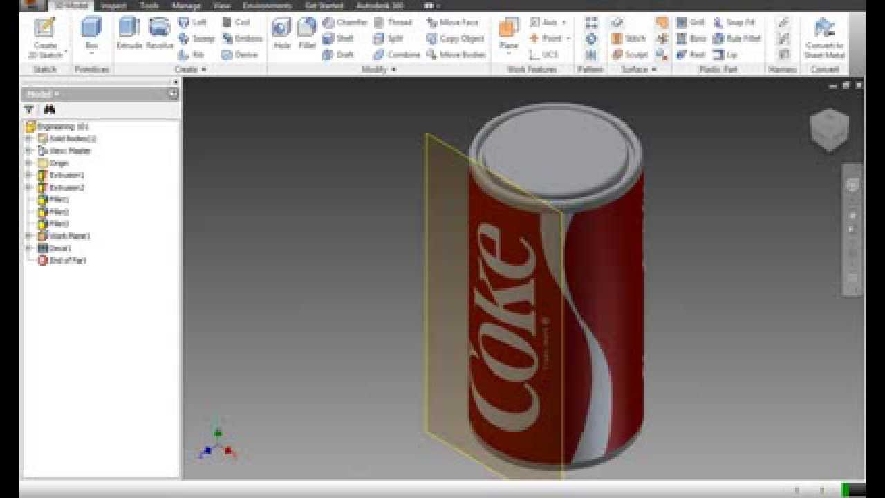Choose the Rest plastic part tool
The width and height of the screenshot is (885, 498).
tap(691, 55)
